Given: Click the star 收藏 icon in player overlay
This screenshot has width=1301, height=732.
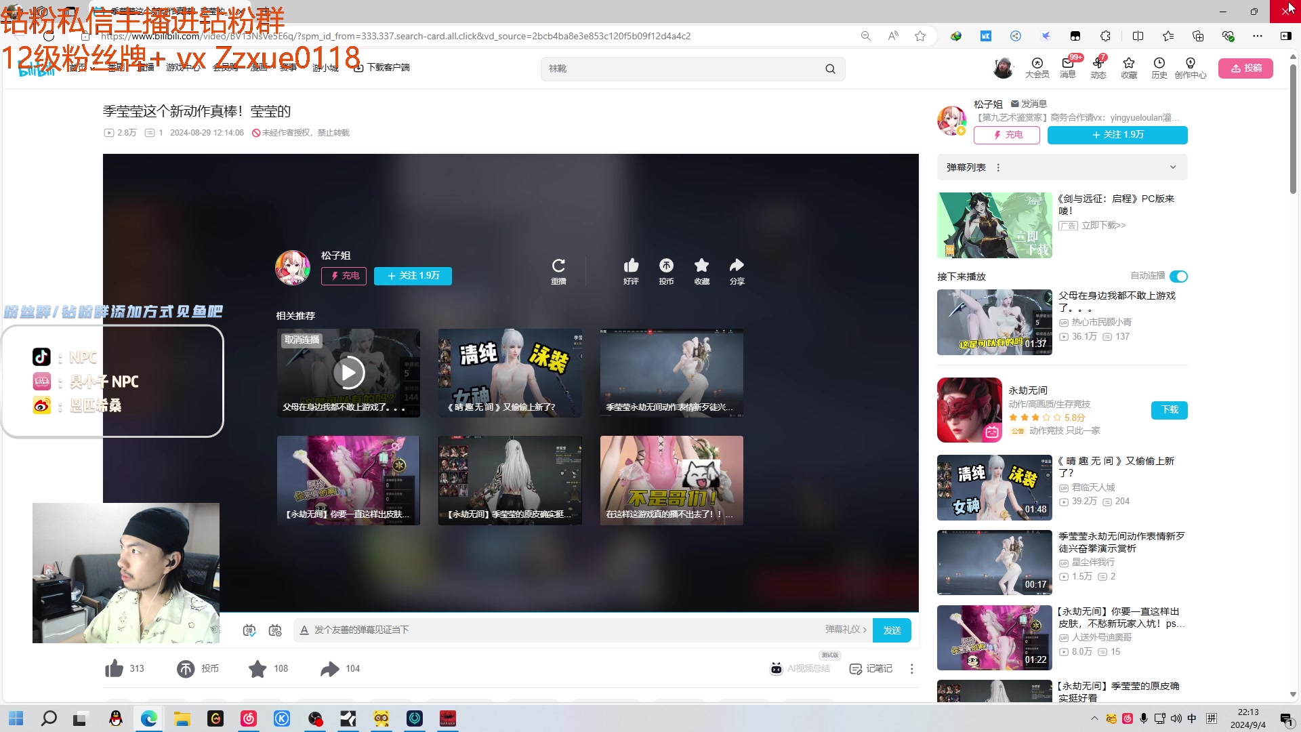Looking at the screenshot, I should 701,265.
